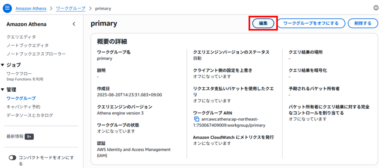383x168 pixels.
Task: Toggle コンパクトモード switch on
Action: coord(12,158)
